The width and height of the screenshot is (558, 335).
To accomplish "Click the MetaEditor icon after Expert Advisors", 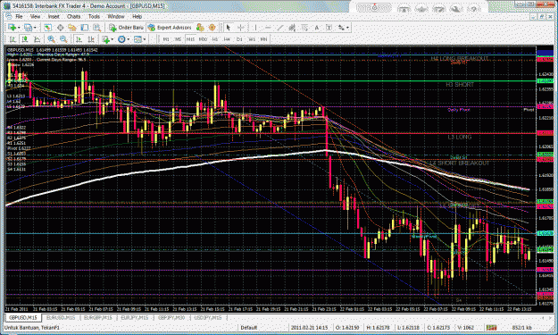I will click(x=200, y=28).
